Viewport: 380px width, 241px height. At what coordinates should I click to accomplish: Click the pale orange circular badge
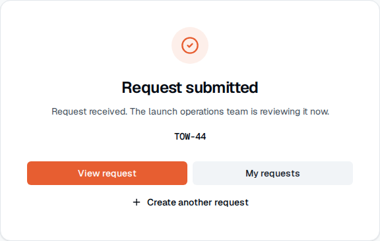[190, 45]
